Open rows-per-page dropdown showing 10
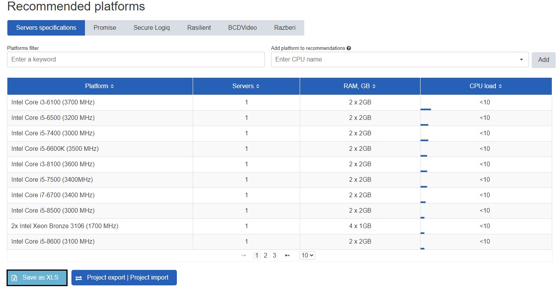 click(x=307, y=255)
